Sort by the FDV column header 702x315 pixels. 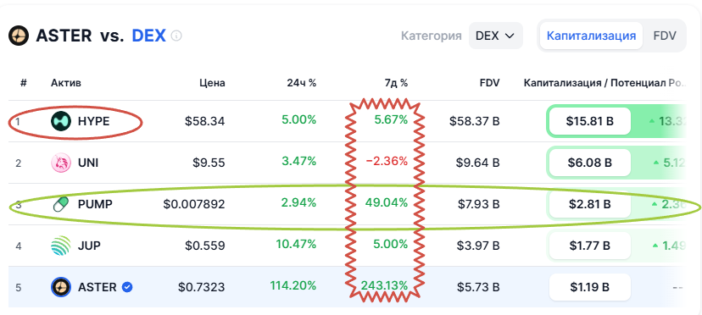click(x=490, y=83)
